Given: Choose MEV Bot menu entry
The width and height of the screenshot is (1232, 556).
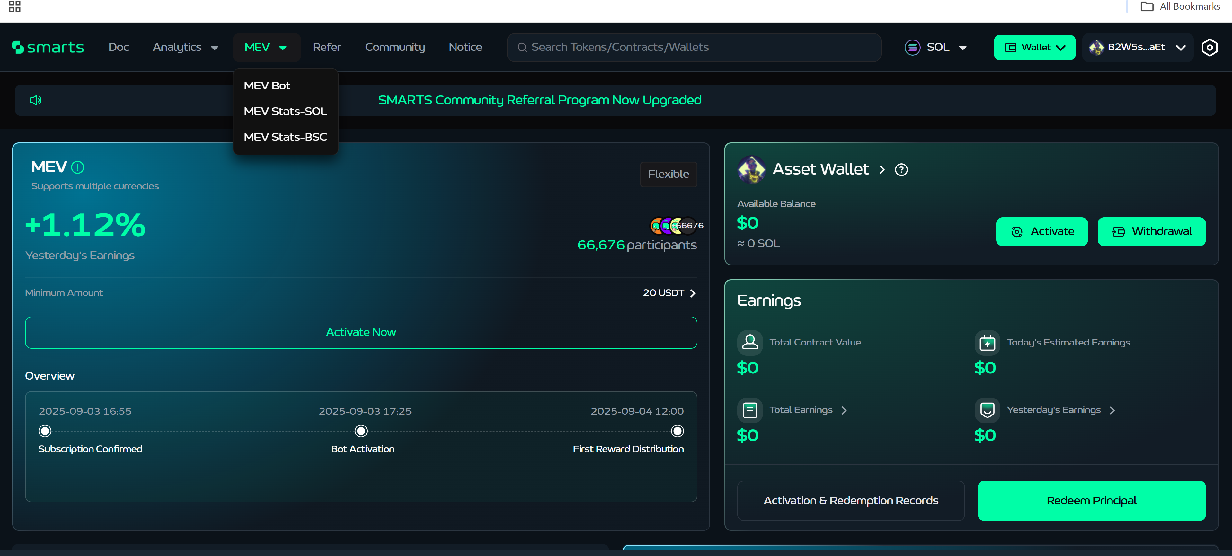Looking at the screenshot, I should (267, 85).
